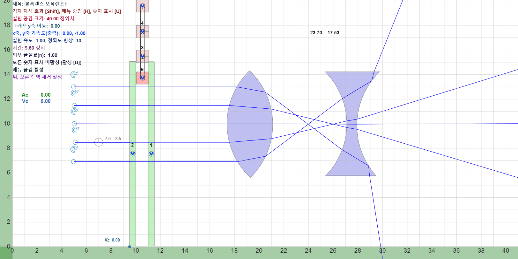The height and width of the screenshot is (259, 518).
Task: Toggle 위, 오른쪽 벽 제거 활성 option
Action: (37, 77)
